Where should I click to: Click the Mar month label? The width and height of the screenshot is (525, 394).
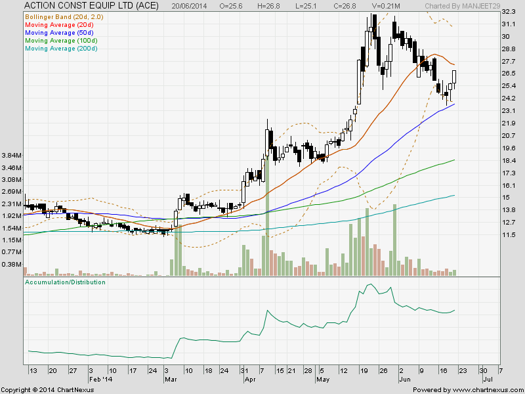coord(170,380)
